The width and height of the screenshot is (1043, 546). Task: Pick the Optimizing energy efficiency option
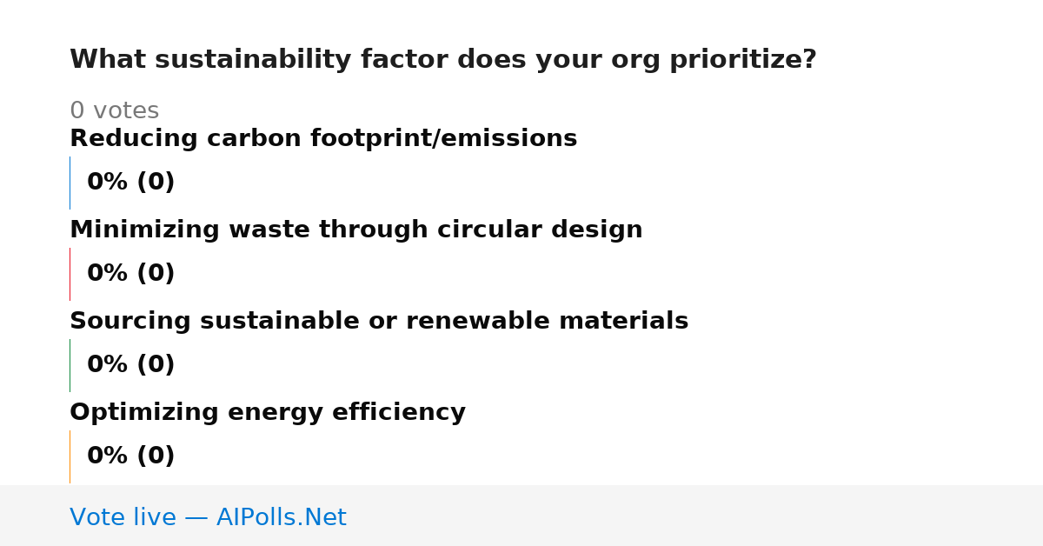pyautogui.click(x=268, y=412)
